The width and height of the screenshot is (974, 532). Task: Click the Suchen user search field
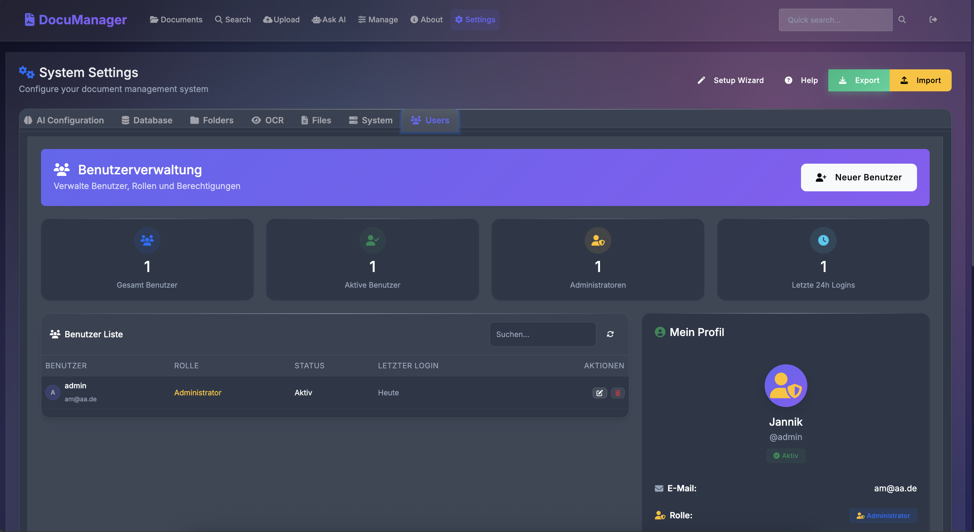pos(543,334)
